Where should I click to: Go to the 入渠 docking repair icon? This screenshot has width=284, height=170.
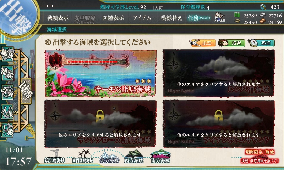point(7,112)
